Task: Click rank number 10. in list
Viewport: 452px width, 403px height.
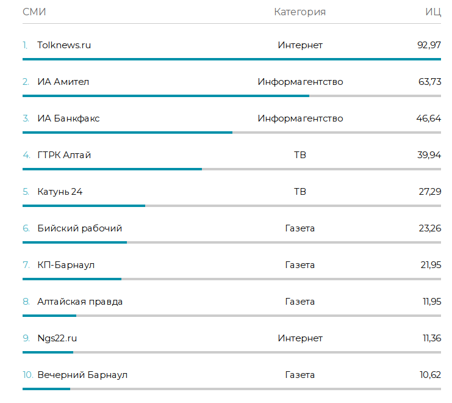Action: click(x=28, y=375)
